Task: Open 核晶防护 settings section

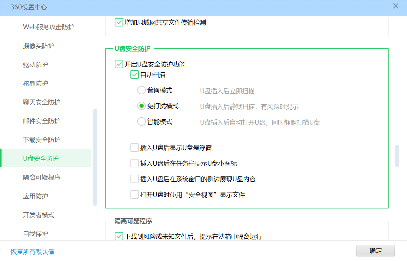Action: 35,84
